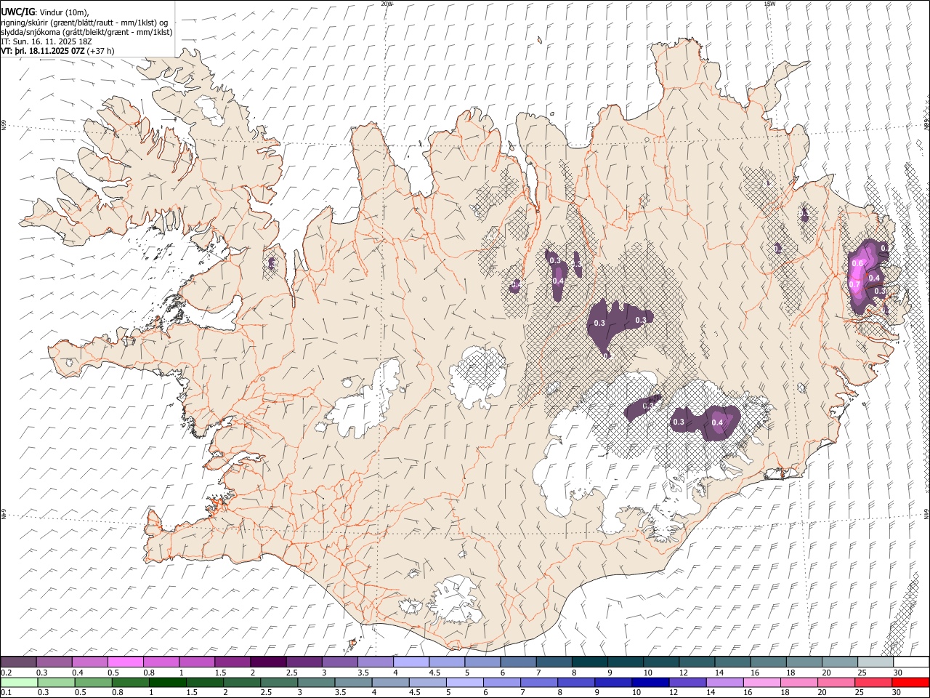The image size is (930, 698).
Task: Pick darkest green rain swatch starting at 1
Action: coord(167,682)
